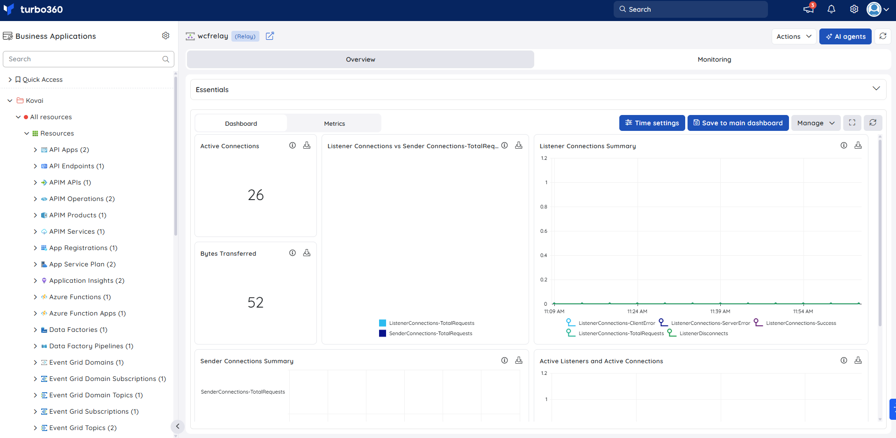Show info for Bytes Transferred widget
896x438 pixels.
293,253
